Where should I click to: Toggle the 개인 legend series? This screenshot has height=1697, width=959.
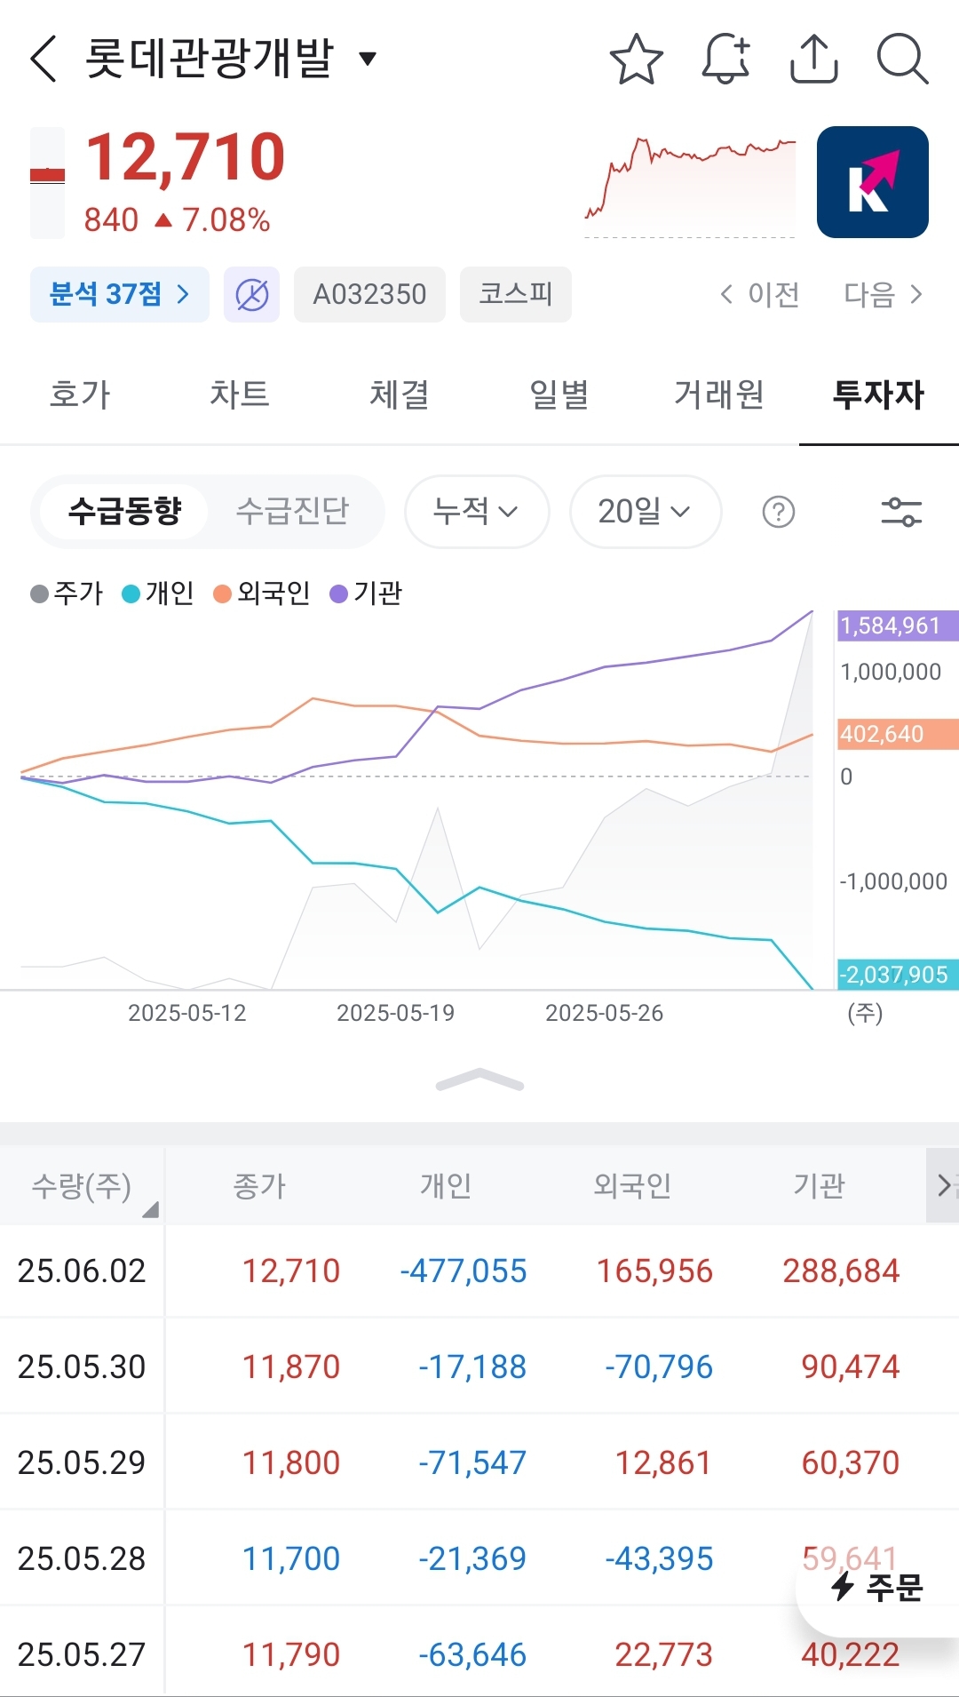pos(158,593)
